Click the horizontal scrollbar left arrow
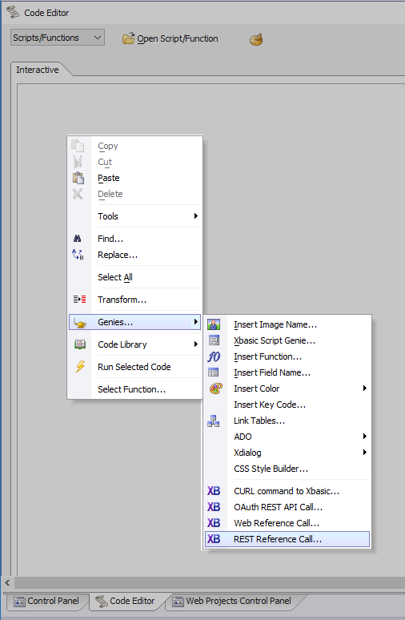The height and width of the screenshot is (620, 405). pyautogui.click(x=7, y=582)
